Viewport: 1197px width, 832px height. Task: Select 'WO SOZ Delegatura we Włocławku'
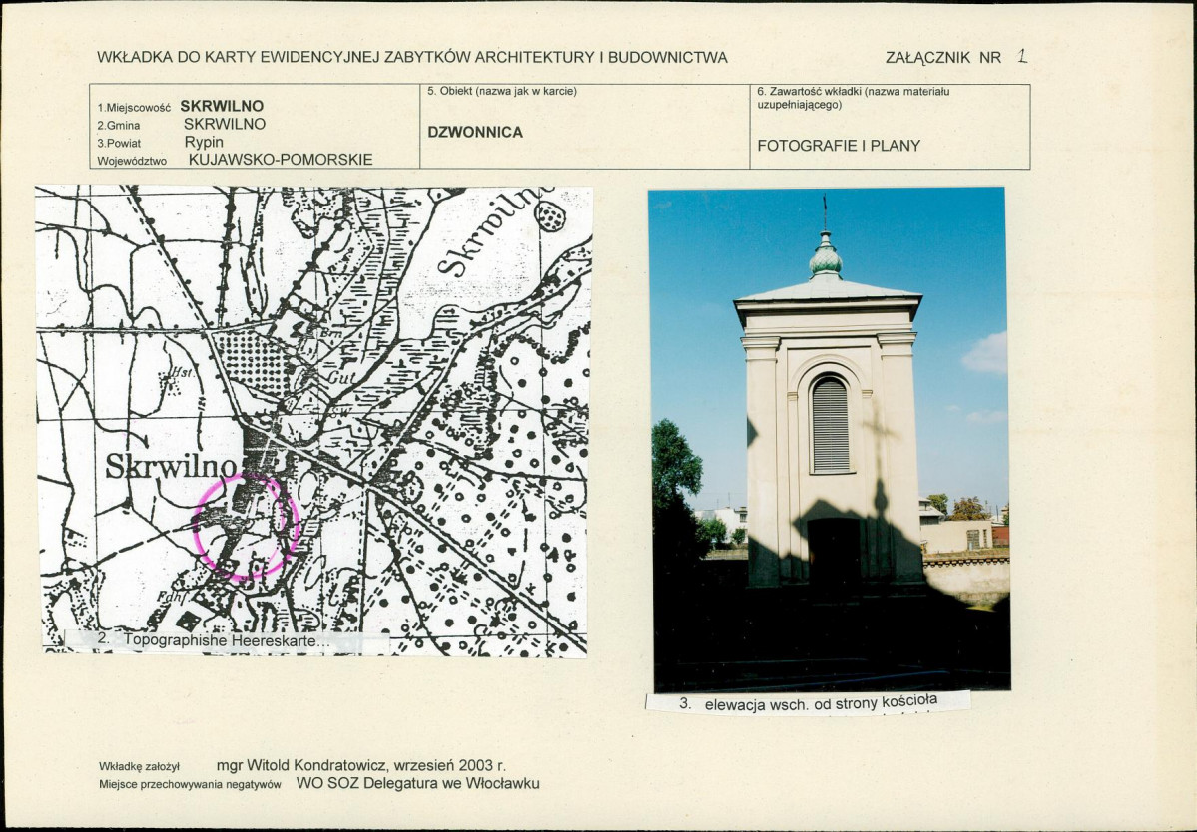[417, 783]
